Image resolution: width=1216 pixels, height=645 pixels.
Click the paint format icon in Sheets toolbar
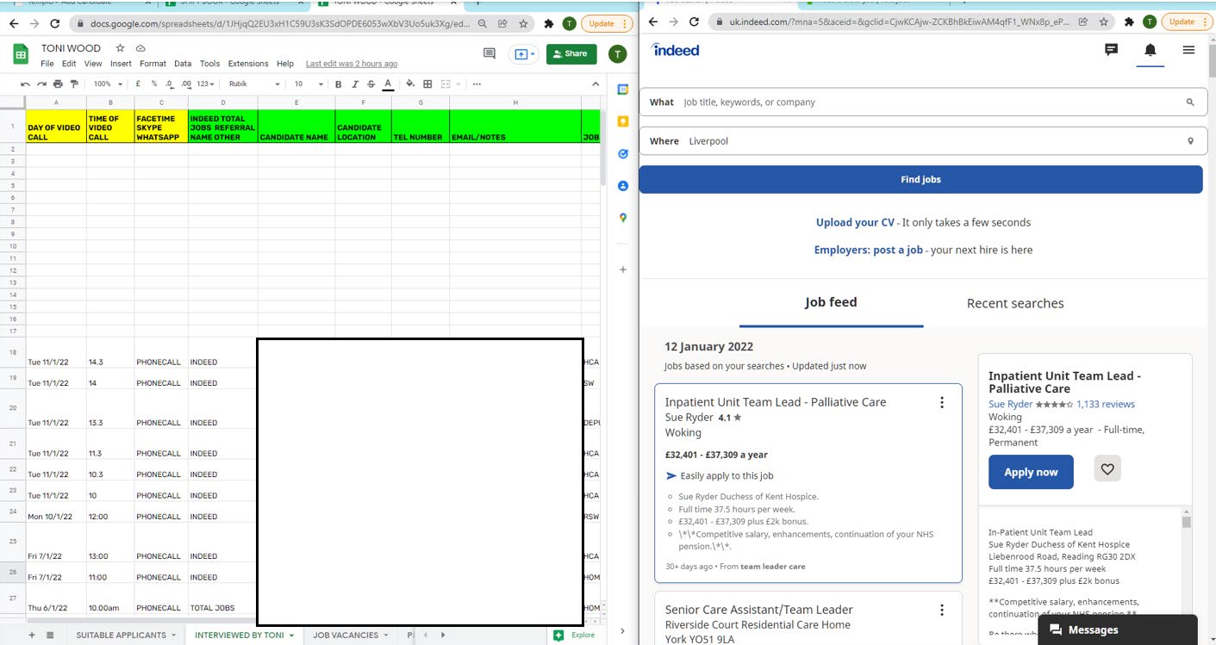(74, 84)
